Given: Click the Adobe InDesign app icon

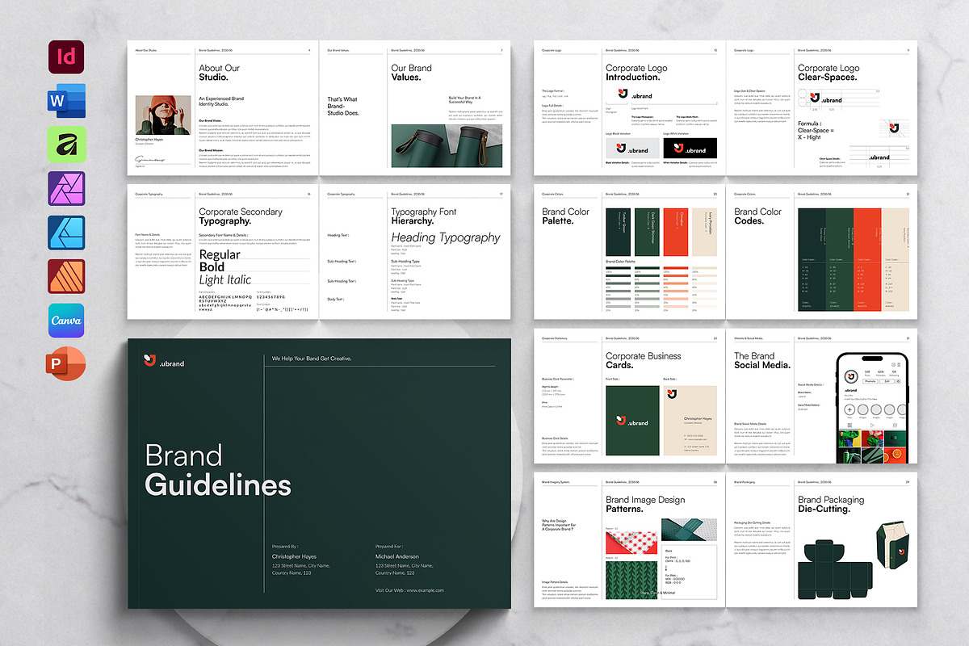Looking at the screenshot, I should pyautogui.click(x=65, y=58).
